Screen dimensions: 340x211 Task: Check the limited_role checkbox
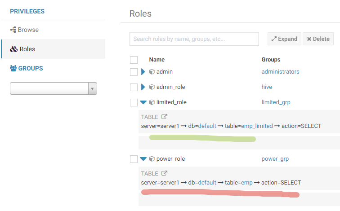[x=134, y=102]
